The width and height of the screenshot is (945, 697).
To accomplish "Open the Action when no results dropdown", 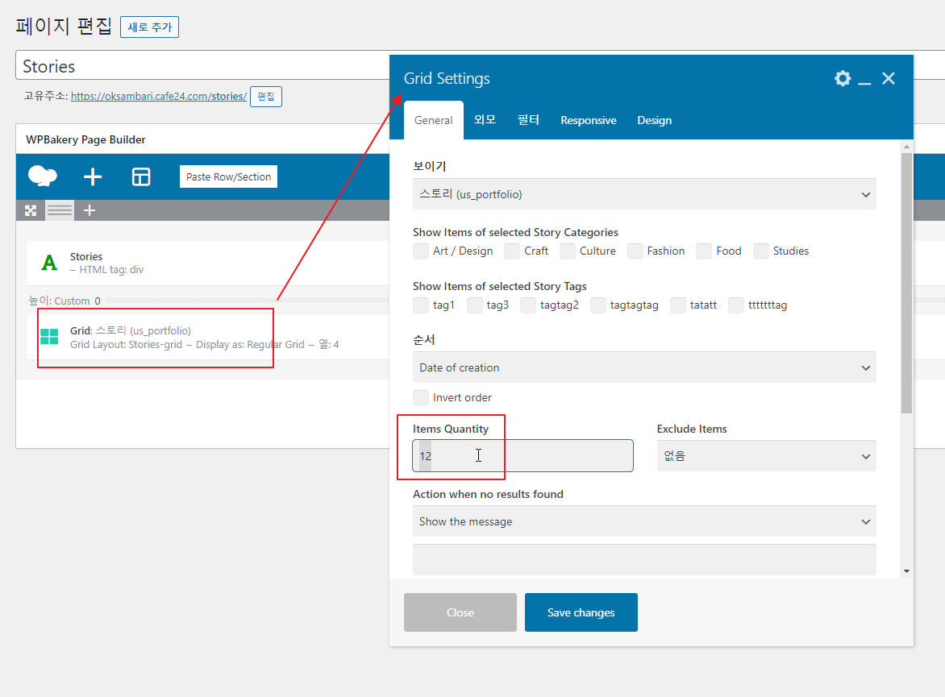I will 644,521.
